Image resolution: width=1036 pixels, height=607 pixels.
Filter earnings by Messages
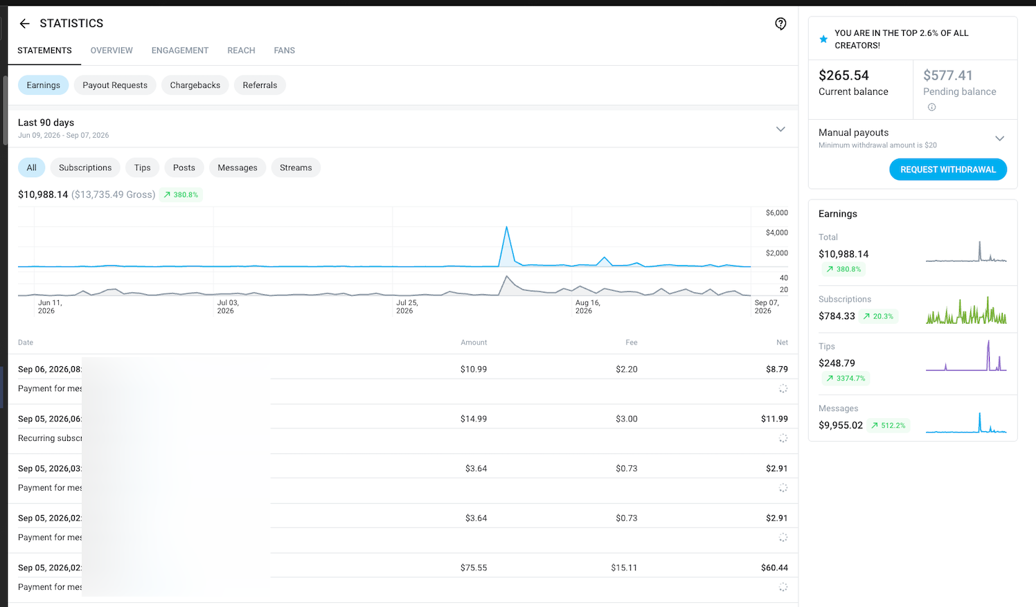(238, 167)
